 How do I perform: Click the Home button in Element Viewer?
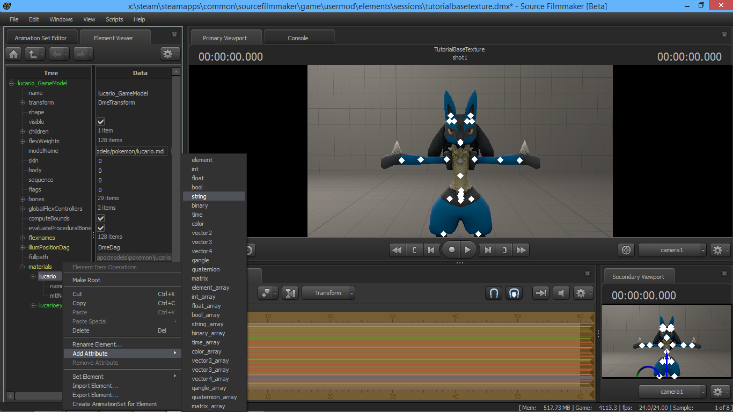click(x=13, y=54)
